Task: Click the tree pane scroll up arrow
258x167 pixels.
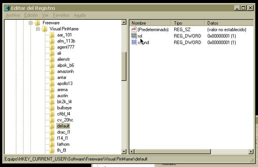Action: [124, 22]
